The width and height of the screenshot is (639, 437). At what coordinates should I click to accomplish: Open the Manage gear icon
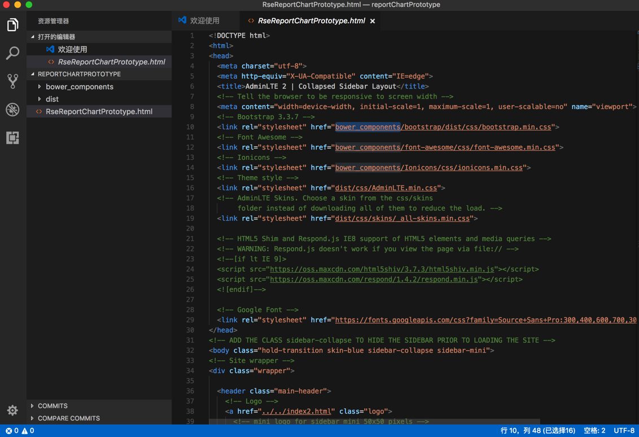click(12, 410)
